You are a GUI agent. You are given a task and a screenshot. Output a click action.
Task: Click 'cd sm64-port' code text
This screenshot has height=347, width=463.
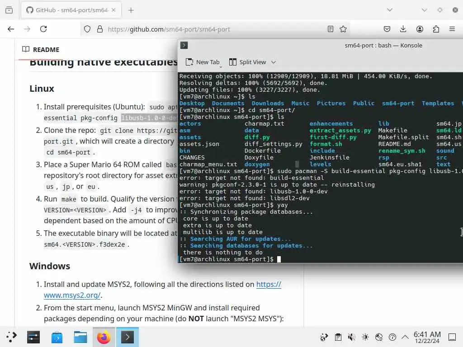(68, 152)
